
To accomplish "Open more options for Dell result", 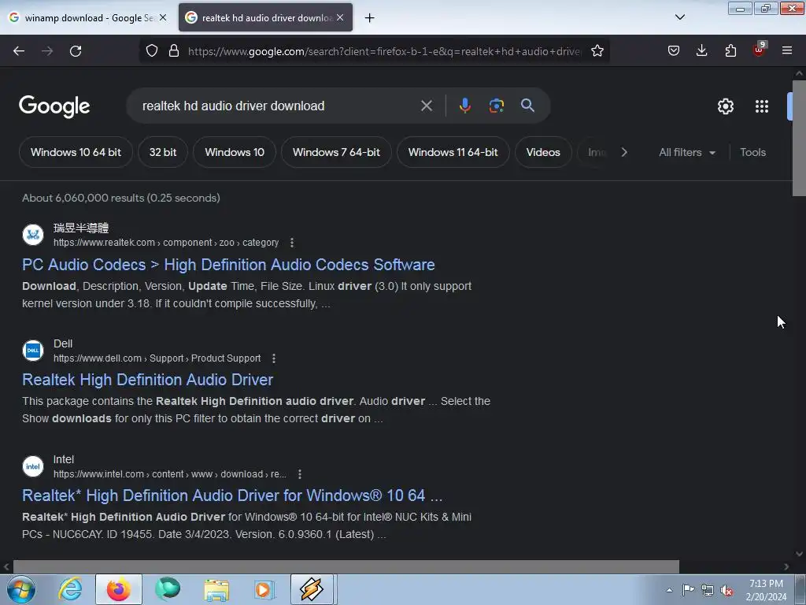I will (274, 358).
